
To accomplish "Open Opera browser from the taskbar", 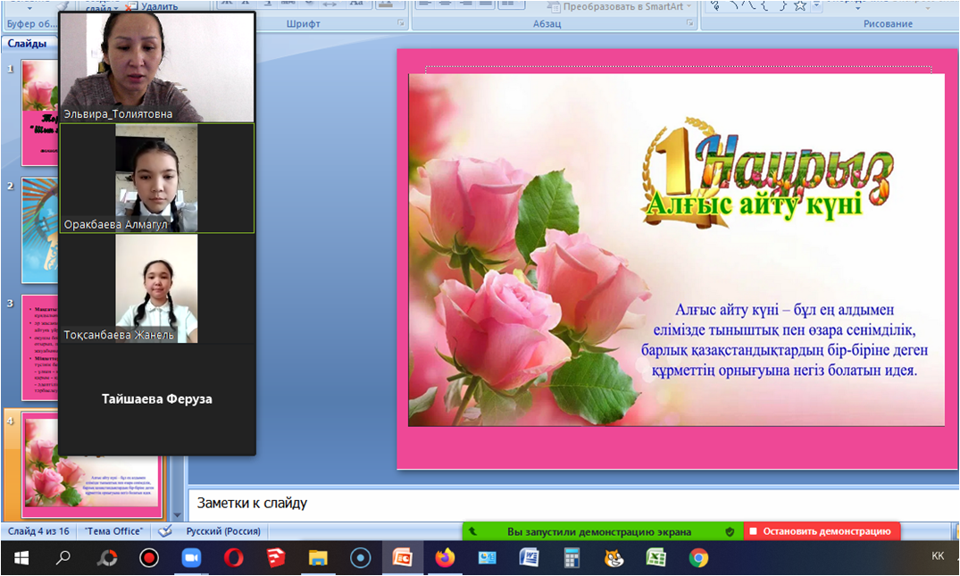I will coord(233,558).
